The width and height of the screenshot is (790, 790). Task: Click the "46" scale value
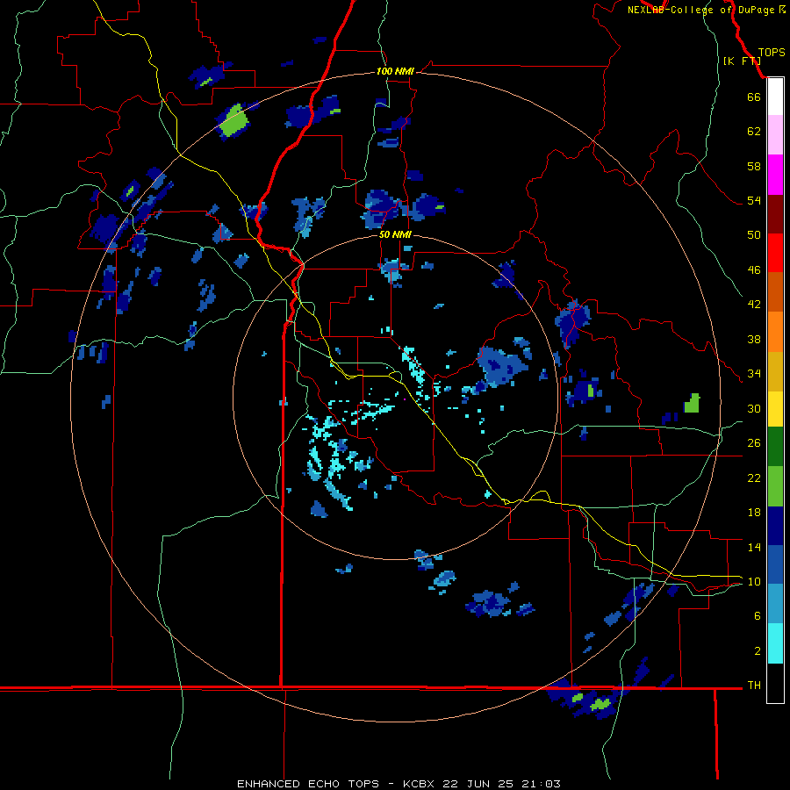coord(754,270)
